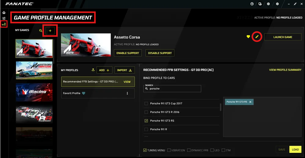
Task: Select the Recommended FFB Settings profile row
Action: [98, 82]
